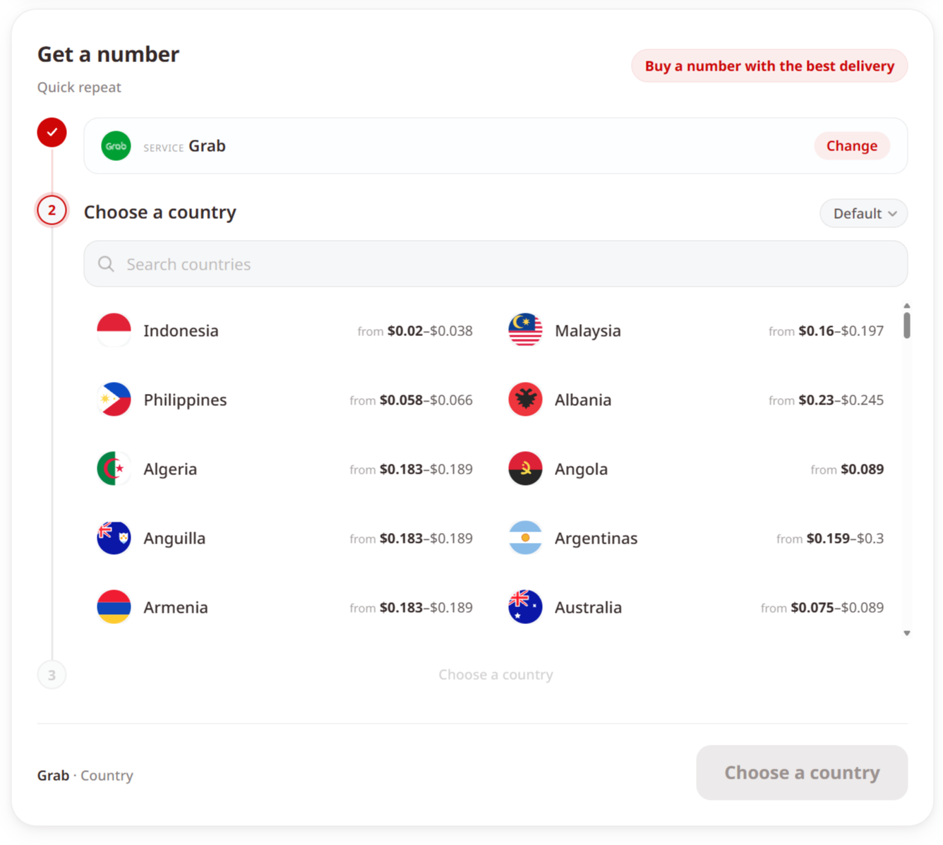Select Argentinas country row
This screenshot has width=943, height=845.
[696, 538]
